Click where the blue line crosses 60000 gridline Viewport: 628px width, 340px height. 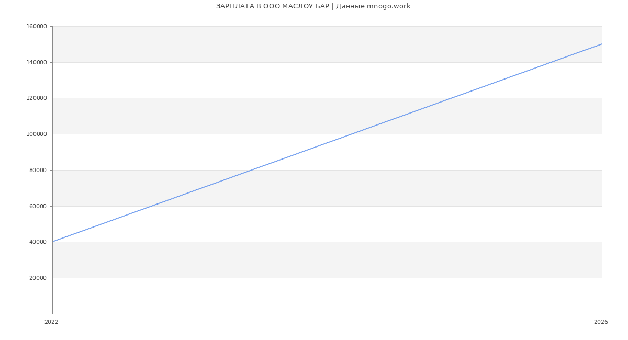(x=152, y=206)
